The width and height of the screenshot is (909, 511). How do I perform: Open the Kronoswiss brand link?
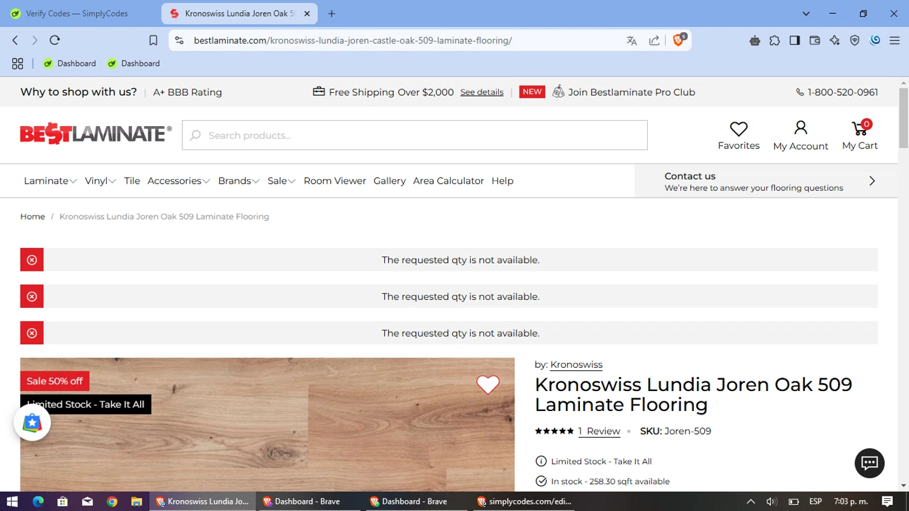pos(576,364)
